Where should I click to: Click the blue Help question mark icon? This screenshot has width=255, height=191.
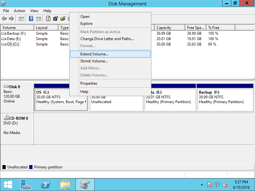31,18
